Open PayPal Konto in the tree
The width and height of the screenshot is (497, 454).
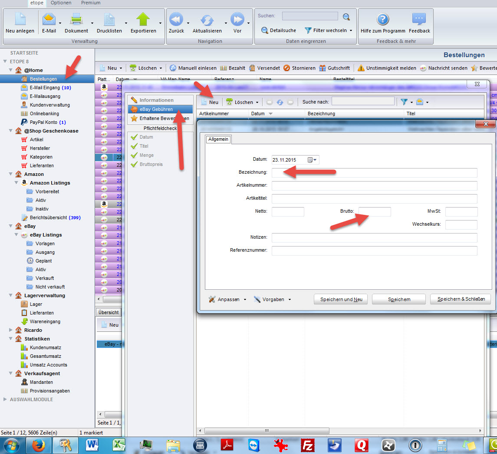coord(43,122)
